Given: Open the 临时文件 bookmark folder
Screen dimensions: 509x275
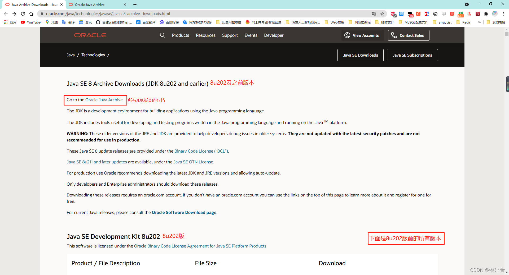Looking at the screenshot, I should (385, 22).
